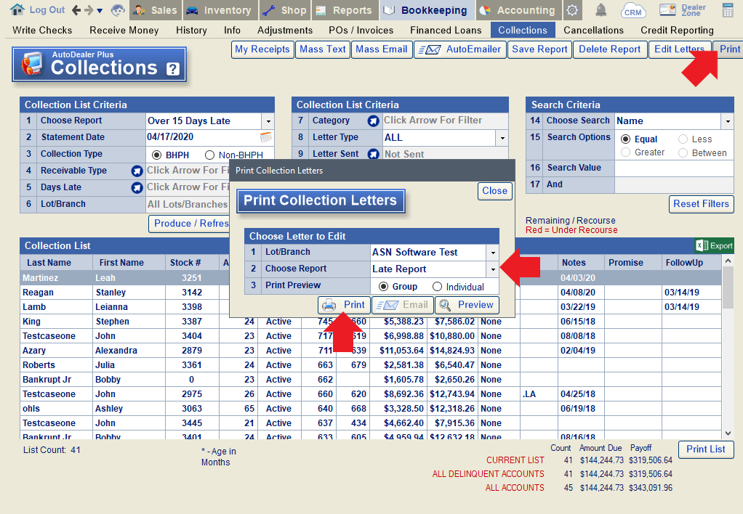Click the Receivable Type filter arrow icon
The height and width of the screenshot is (514, 743).
point(137,171)
